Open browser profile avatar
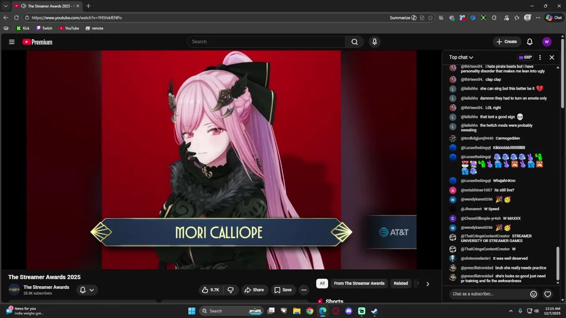 (x=528, y=18)
